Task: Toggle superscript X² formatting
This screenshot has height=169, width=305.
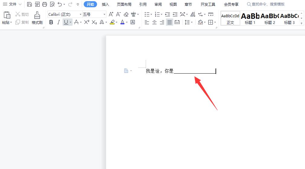Action: [x=86, y=22]
